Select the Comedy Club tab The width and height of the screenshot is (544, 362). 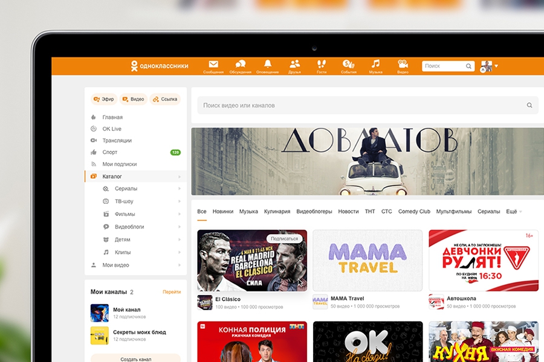(414, 212)
